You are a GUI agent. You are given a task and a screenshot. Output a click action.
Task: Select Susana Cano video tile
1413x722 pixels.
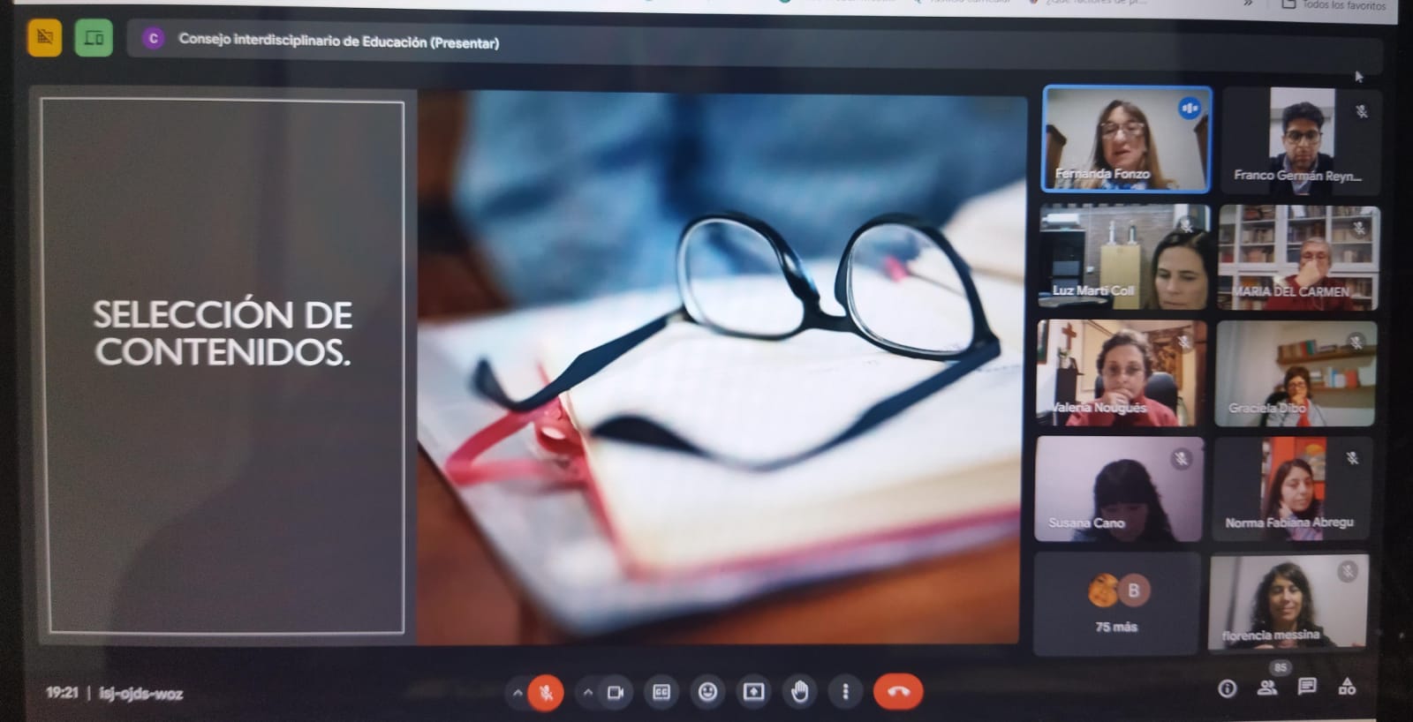1119,489
